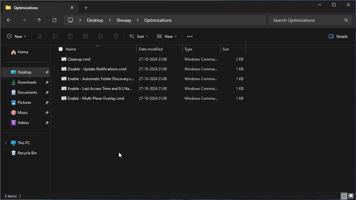Open the View dropdown menu
The width and height of the screenshot is (356, 200).
[167, 36]
